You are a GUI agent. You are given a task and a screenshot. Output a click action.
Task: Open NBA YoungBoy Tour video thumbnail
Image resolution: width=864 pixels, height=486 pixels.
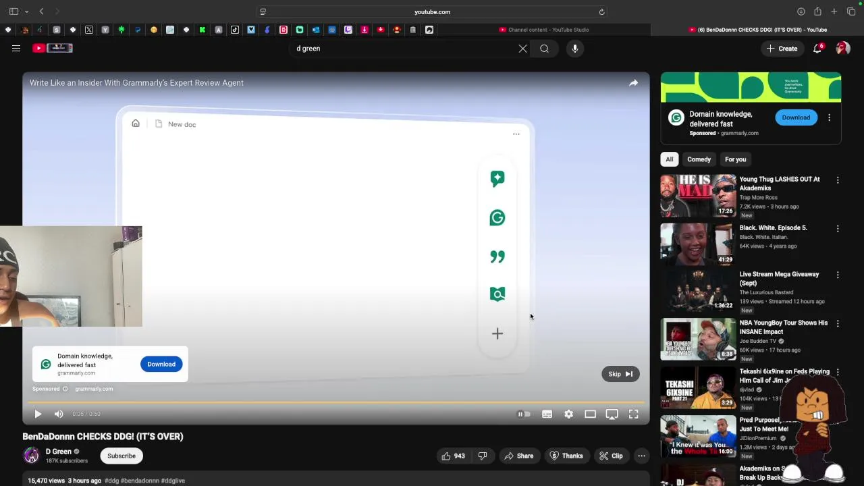point(698,340)
